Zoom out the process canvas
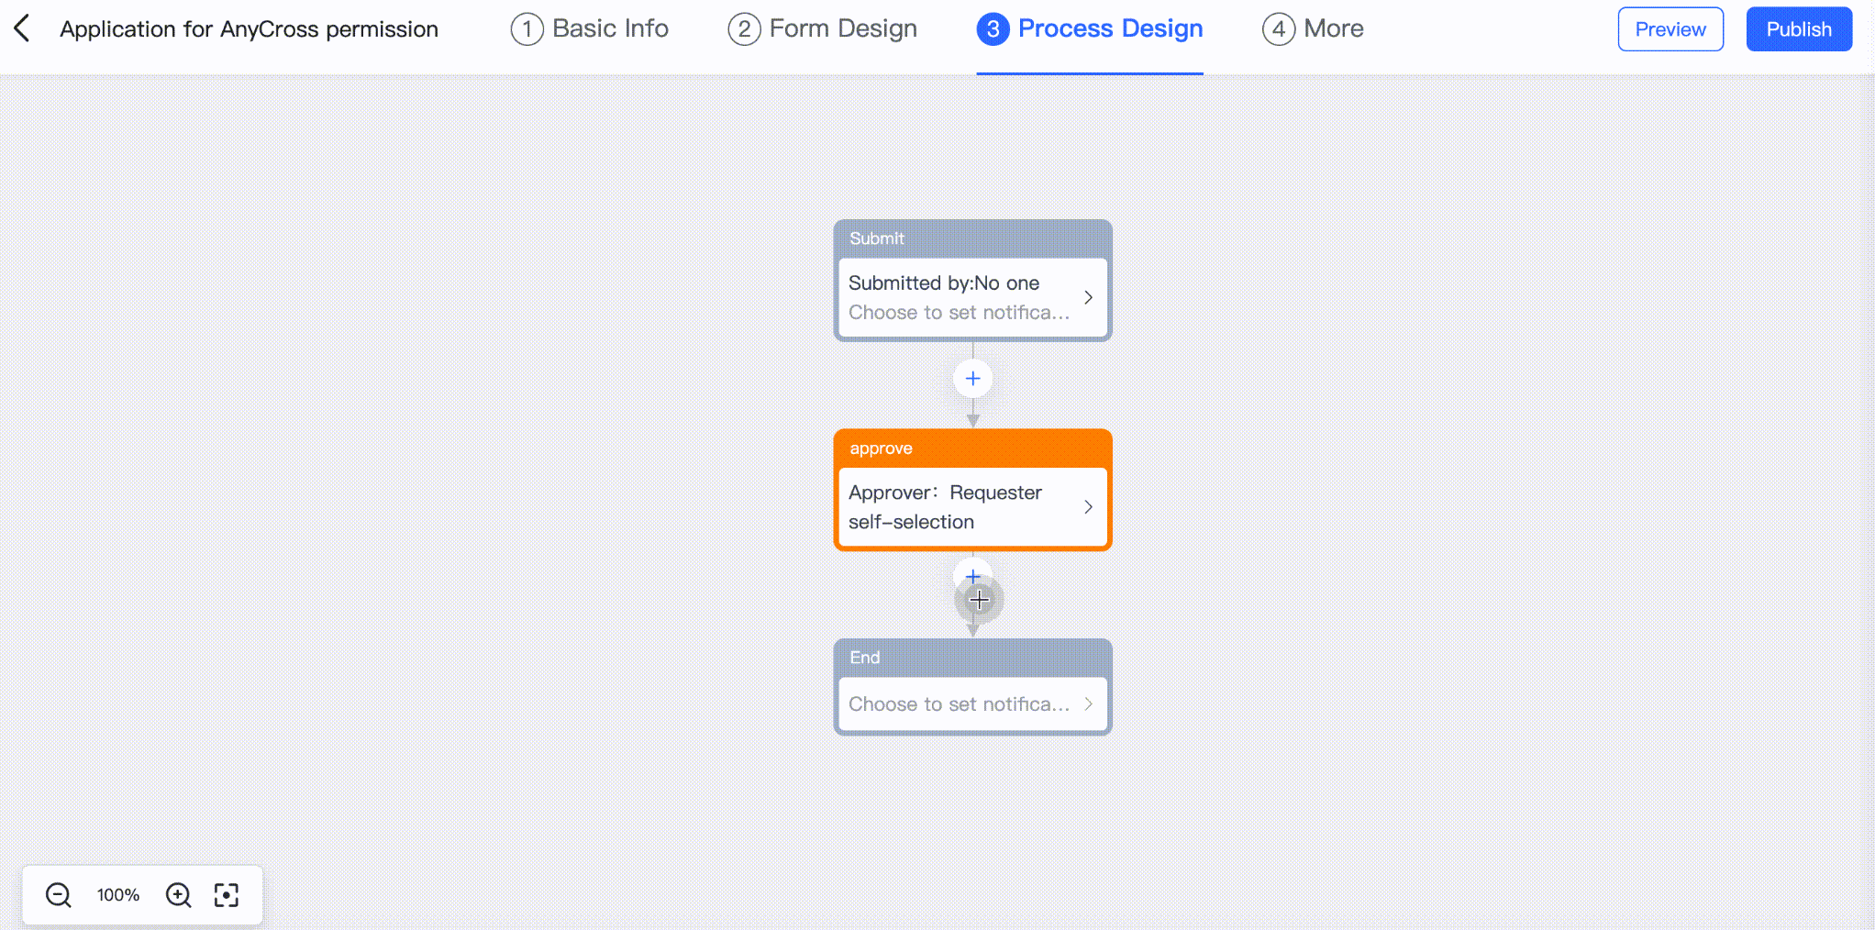1875x930 pixels. point(57,895)
